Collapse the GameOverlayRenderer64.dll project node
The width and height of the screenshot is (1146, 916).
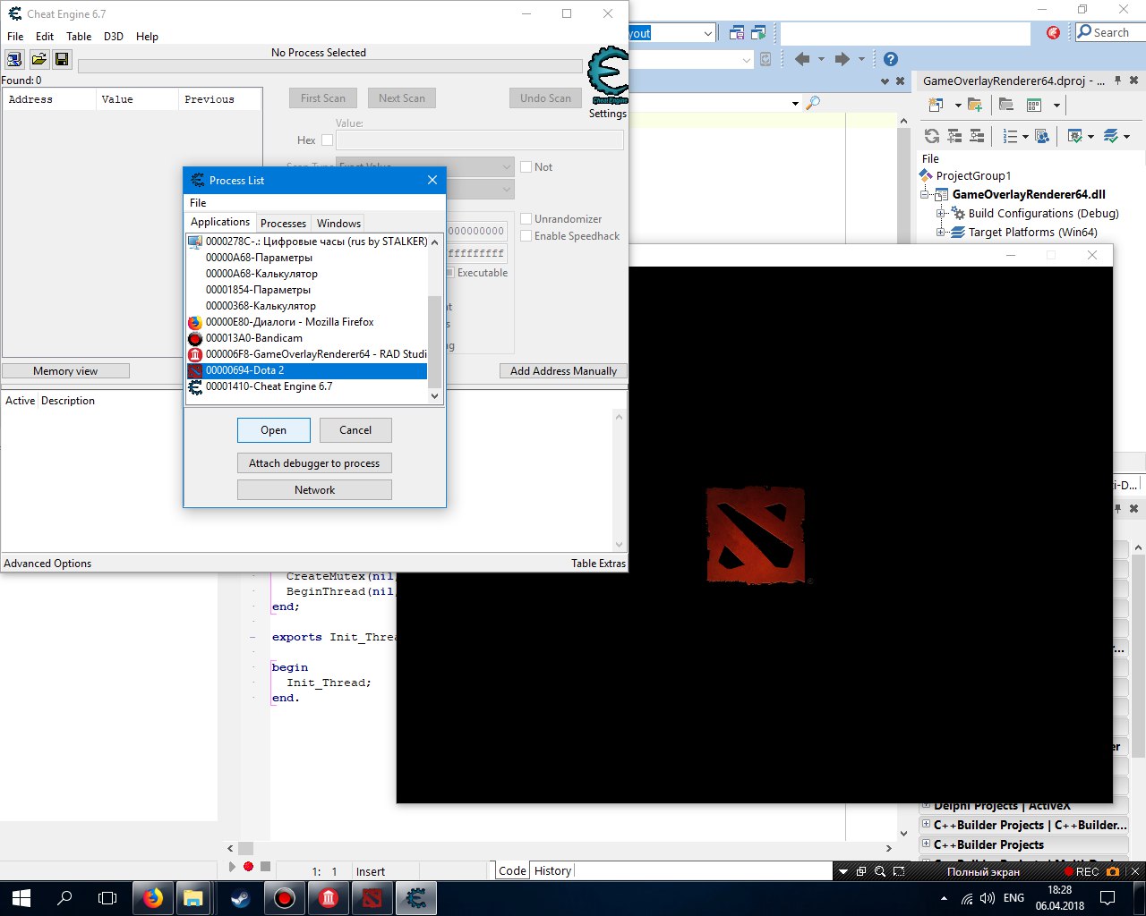926,194
